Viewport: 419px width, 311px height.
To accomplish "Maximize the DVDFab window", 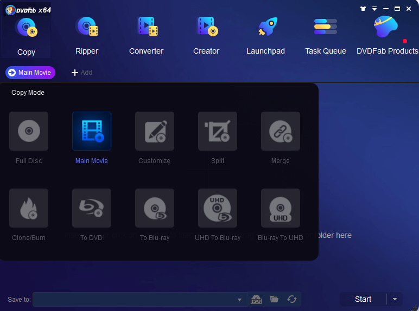I will click(x=397, y=9).
